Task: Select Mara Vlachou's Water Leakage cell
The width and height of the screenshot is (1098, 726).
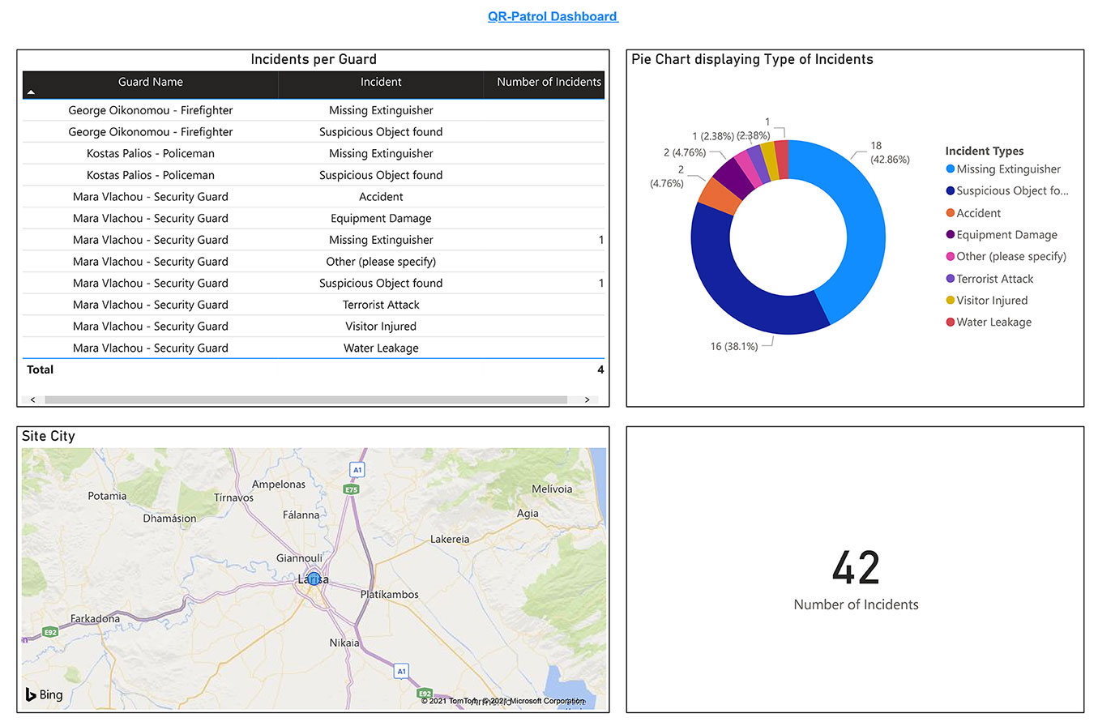Action: click(x=381, y=348)
